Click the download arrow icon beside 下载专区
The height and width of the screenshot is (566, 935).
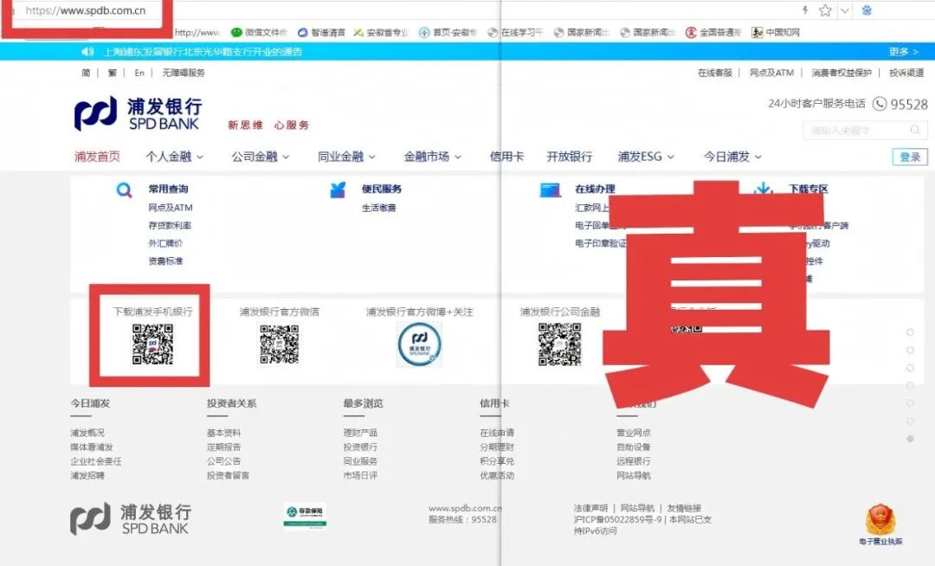pyautogui.click(x=763, y=189)
